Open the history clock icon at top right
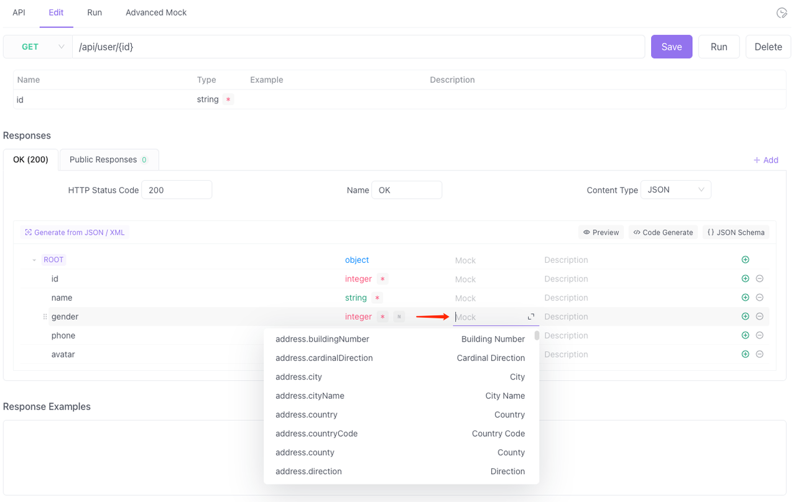The image size is (796, 502). point(782,13)
